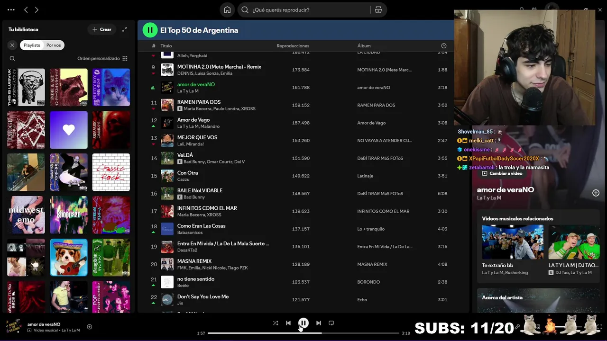607x341 pixels.
Task: Open the Orden personalizado sort dropdown
Action: click(102, 58)
